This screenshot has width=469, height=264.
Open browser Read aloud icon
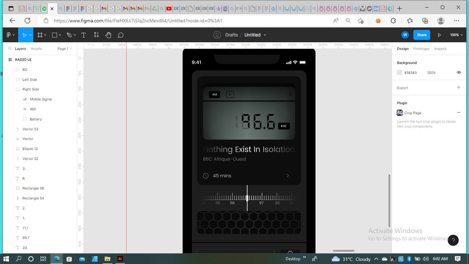point(336,21)
